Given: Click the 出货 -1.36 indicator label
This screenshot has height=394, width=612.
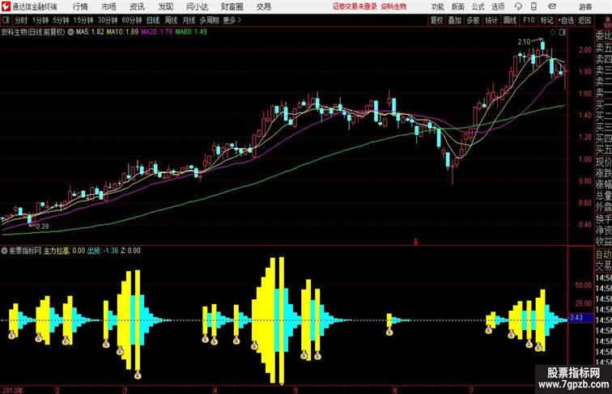Looking at the screenshot, I should (103, 251).
